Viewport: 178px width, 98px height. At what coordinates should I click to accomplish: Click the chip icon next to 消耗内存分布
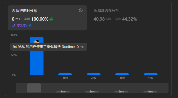[x=95, y=11]
